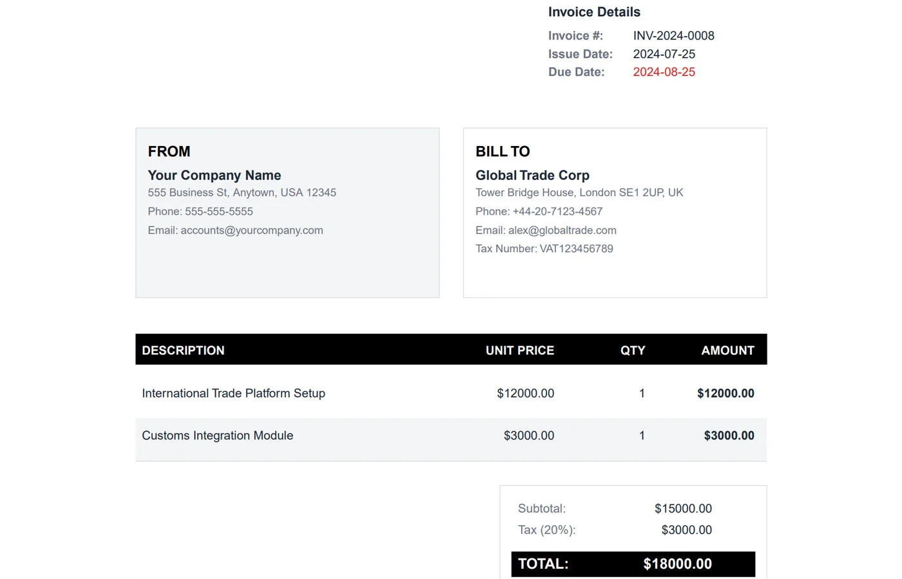Click the tax number VAT123456789
Viewport: 902px width, 579px height.
(576, 249)
